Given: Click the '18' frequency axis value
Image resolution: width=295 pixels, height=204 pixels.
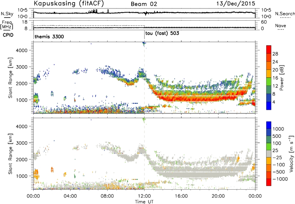Looking at the screenshot, I should click(x=25, y=22).
